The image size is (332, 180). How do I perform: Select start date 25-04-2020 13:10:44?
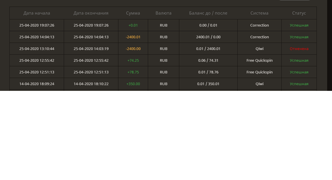point(37,49)
